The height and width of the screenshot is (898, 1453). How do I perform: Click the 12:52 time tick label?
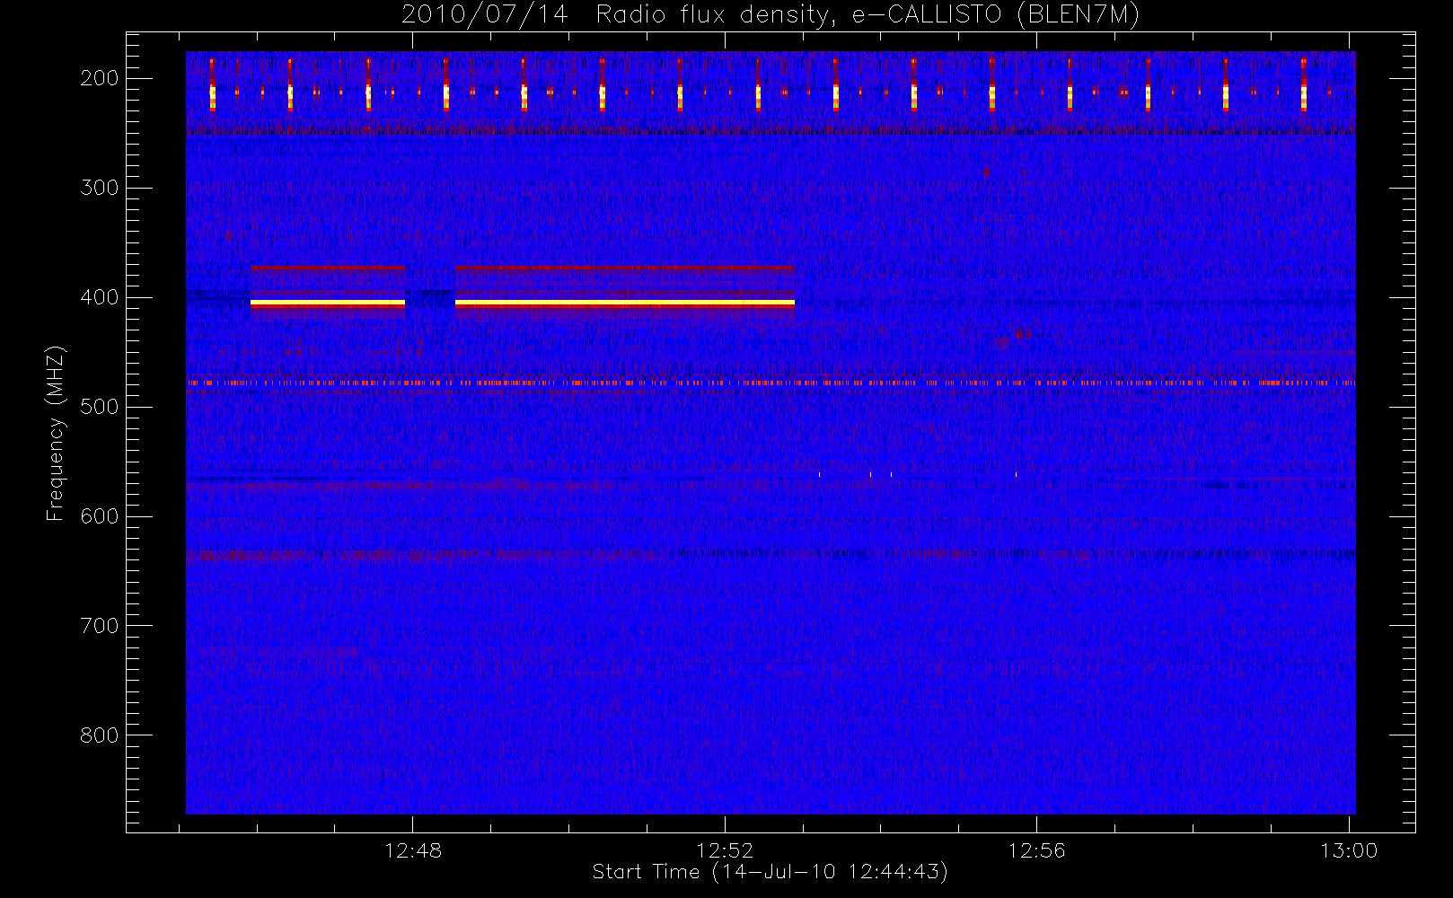tap(725, 850)
